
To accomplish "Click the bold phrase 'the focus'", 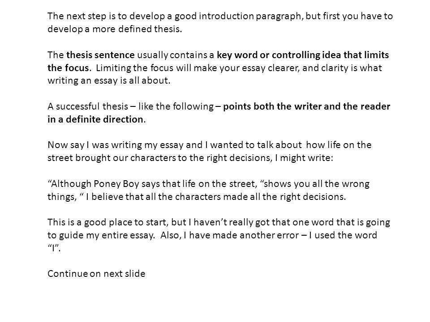I will 68,68.
